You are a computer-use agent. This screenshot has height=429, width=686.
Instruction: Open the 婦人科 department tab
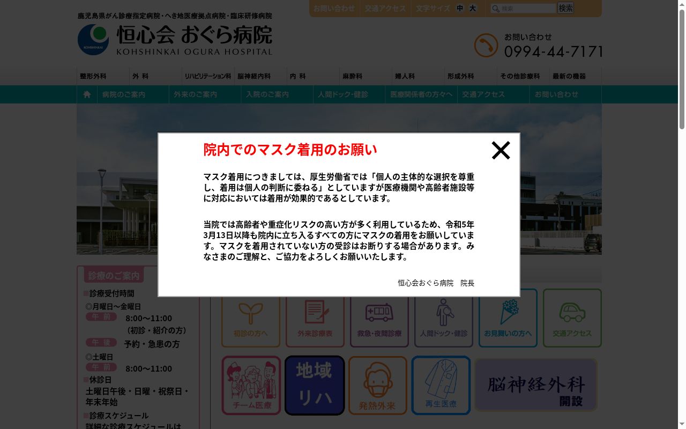(418, 76)
